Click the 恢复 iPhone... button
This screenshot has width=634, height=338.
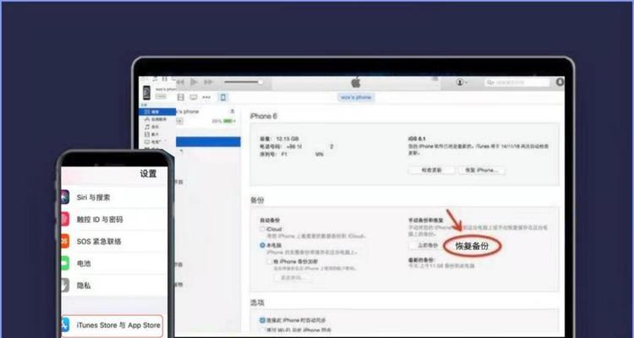coord(482,170)
